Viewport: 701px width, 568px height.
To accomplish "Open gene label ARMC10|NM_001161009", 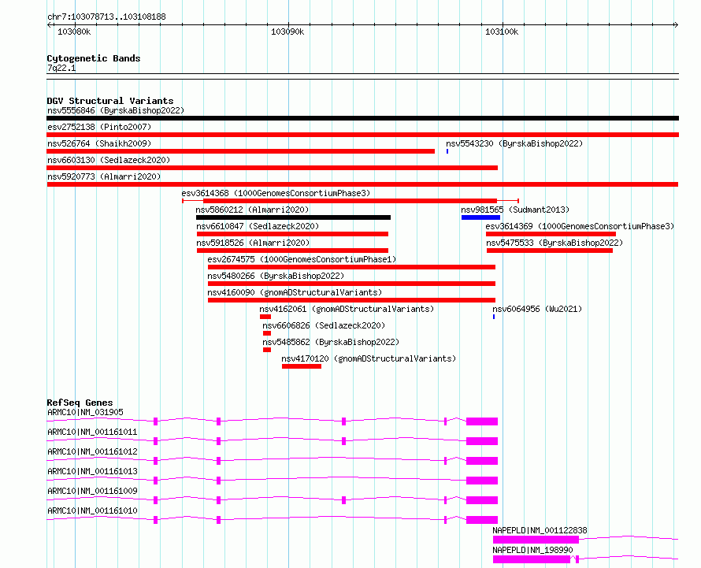I will [92, 491].
